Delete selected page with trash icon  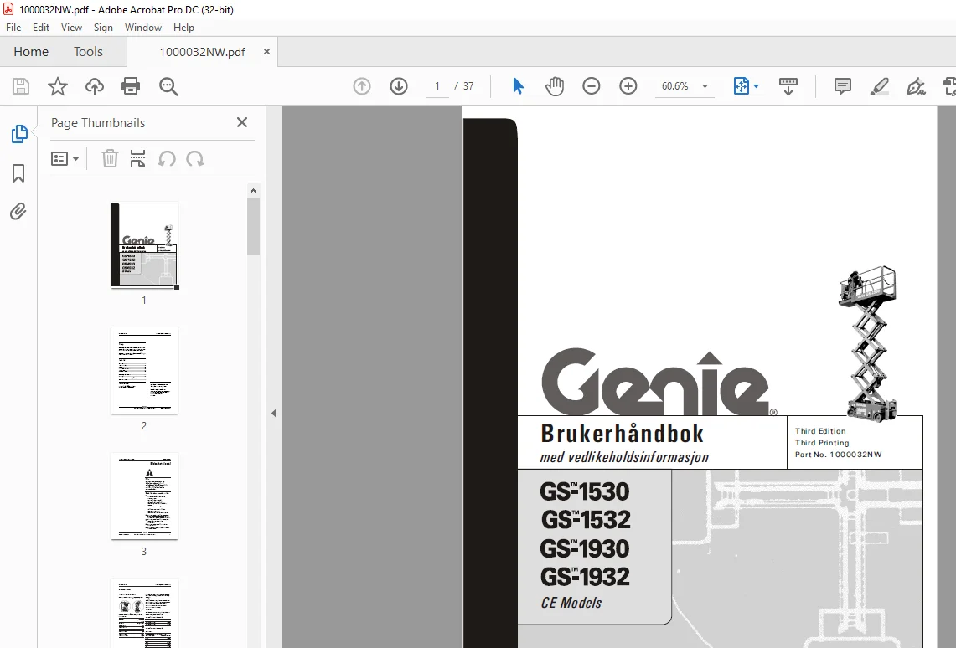(110, 159)
